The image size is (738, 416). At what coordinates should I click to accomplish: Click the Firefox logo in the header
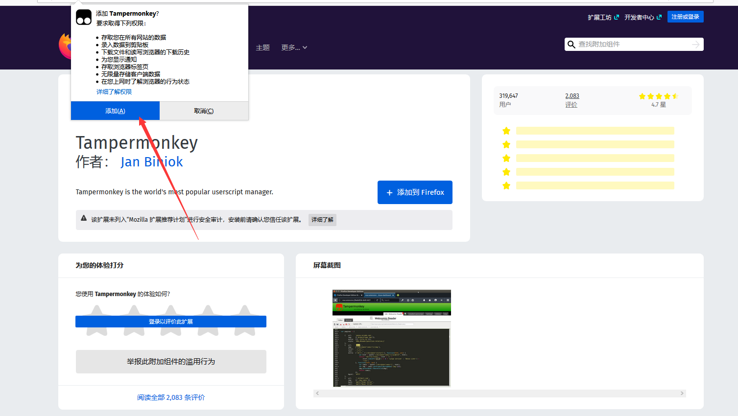tap(65, 46)
